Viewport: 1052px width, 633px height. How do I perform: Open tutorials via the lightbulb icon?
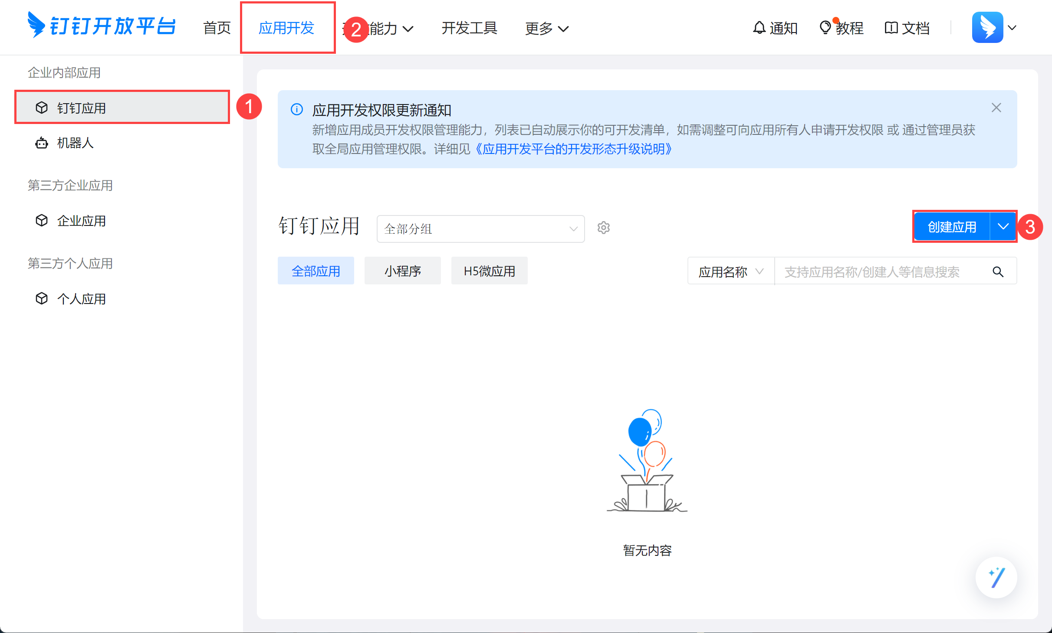click(x=825, y=28)
